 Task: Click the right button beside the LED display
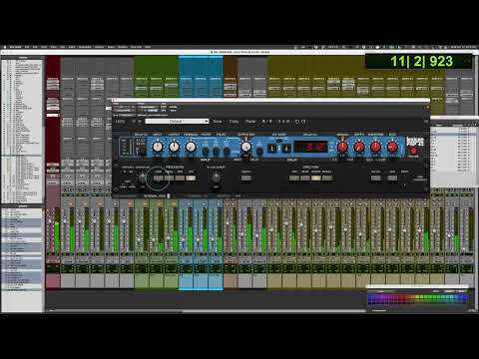[x=286, y=148]
